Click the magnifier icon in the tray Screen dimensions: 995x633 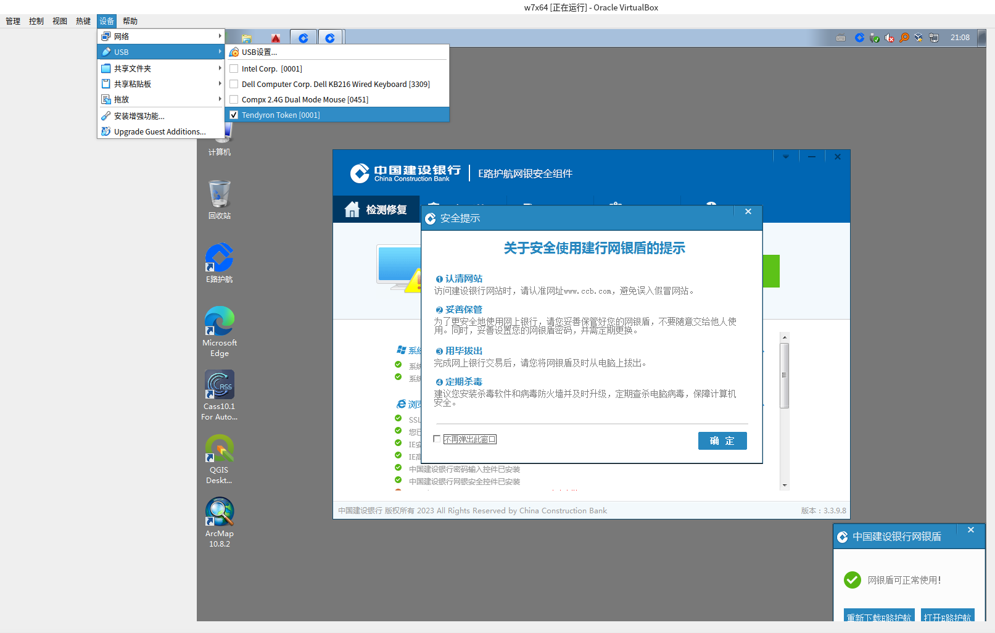coord(904,38)
